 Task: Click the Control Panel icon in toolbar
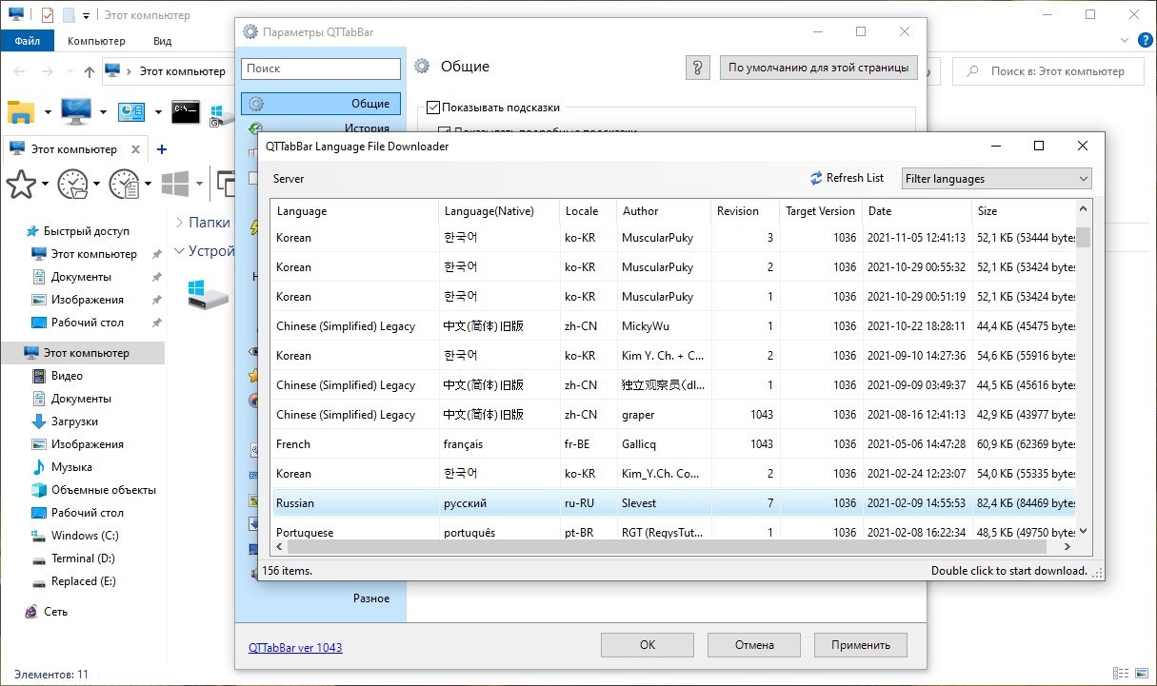[x=130, y=112]
